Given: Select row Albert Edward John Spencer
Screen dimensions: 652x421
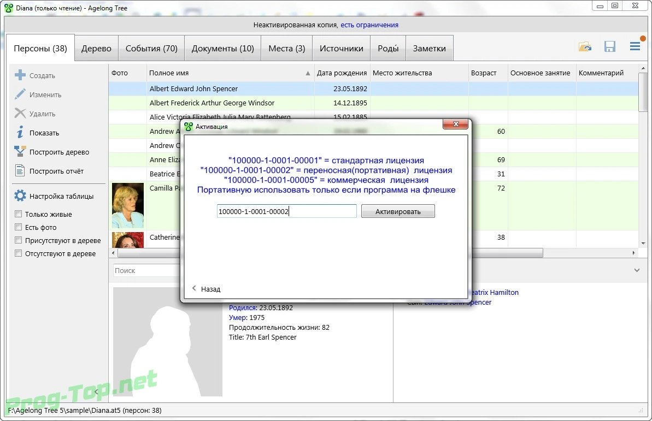Looking at the screenshot, I should pyautogui.click(x=373, y=88).
